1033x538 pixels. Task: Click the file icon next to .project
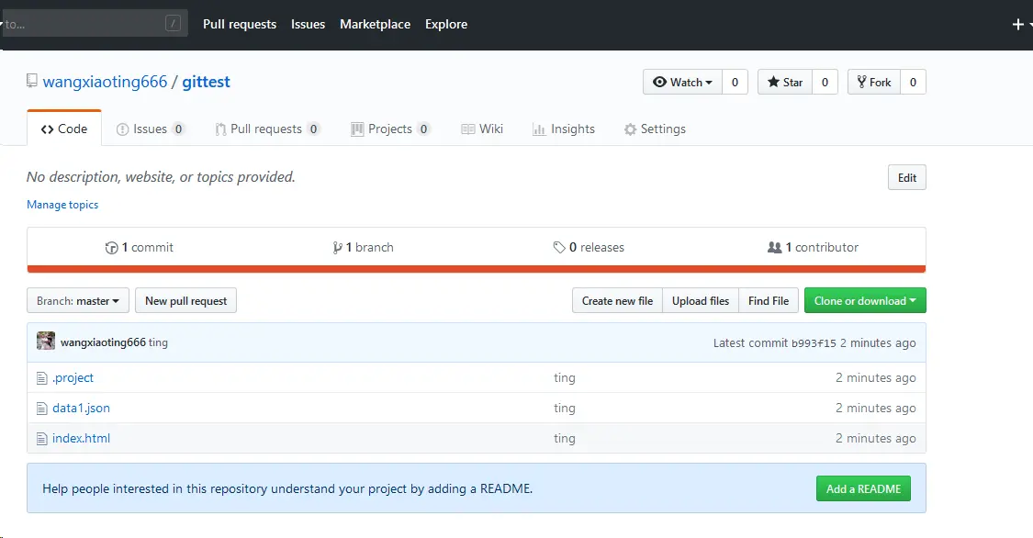pyautogui.click(x=41, y=378)
